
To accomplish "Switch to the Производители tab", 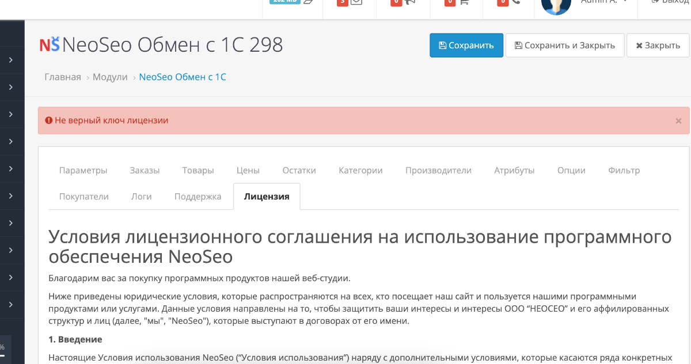I will pos(439,170).
